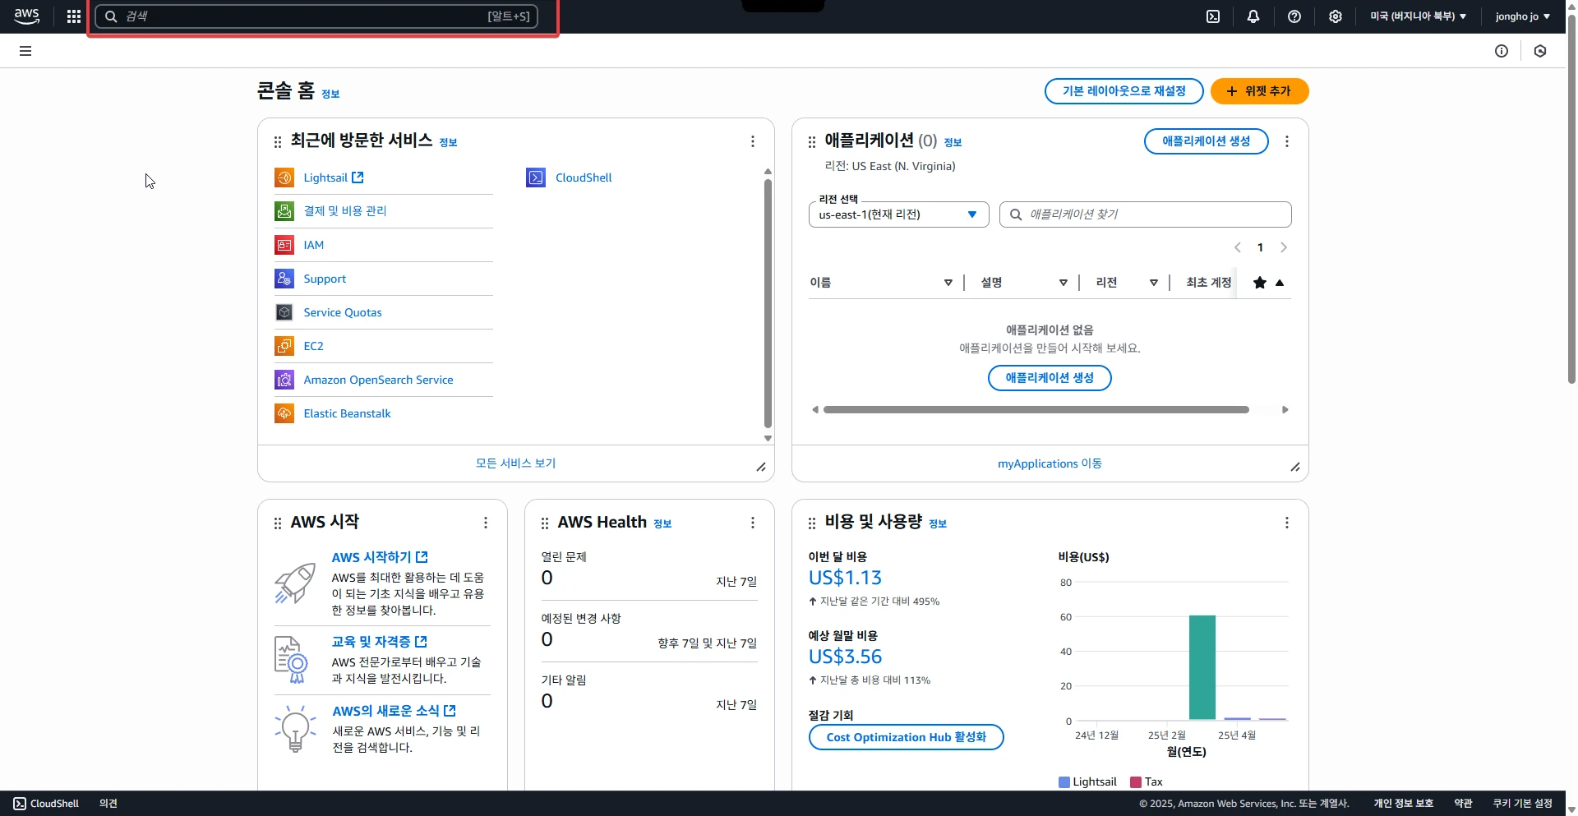Click the applications table horizontal scrollbar
Image resolution: width=1578 pixels, height=816 pixels.
point(1036,409)
